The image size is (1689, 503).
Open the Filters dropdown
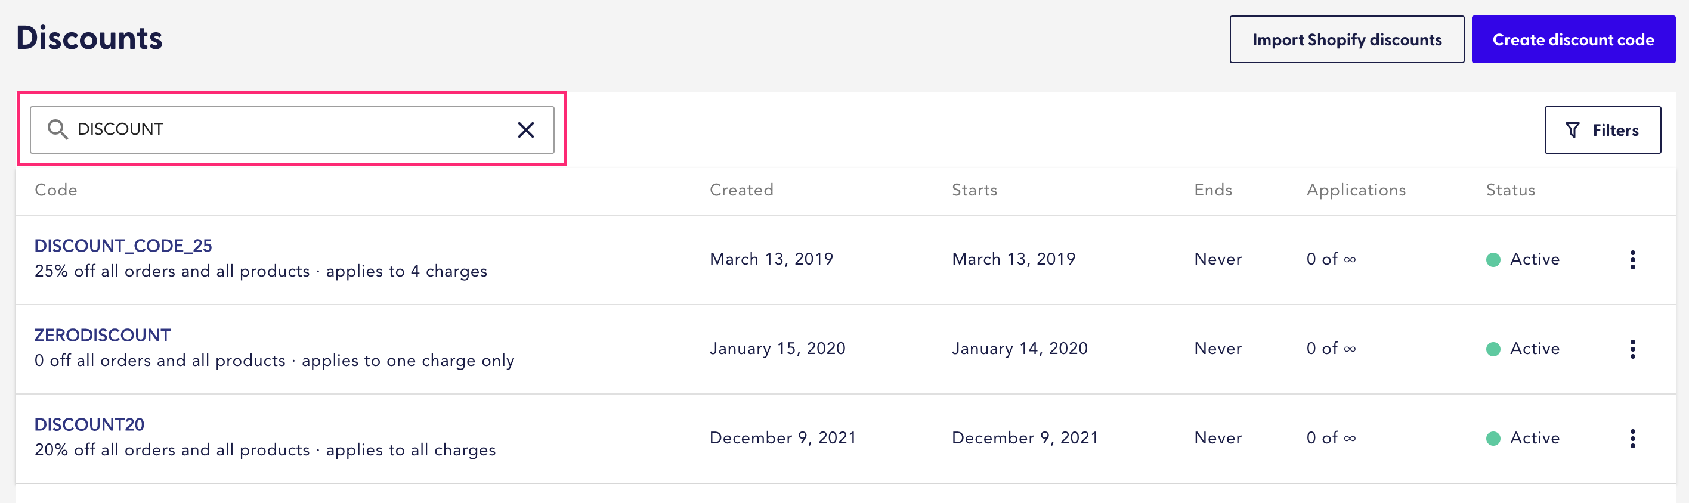(x=1602, y=131)
